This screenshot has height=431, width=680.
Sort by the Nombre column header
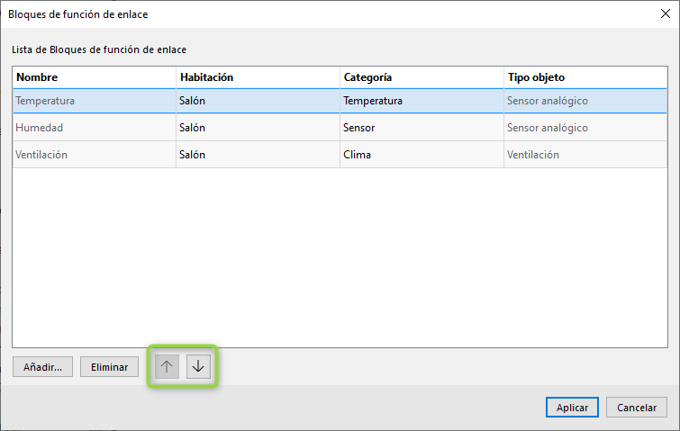95,77
